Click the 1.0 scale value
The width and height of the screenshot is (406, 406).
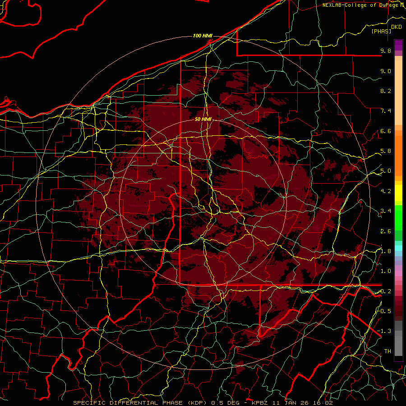click(386, 271)
